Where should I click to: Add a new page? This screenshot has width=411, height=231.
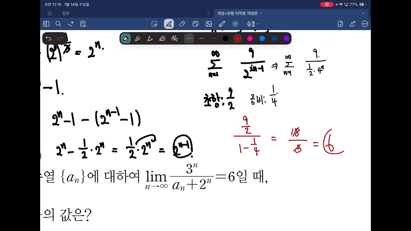(x=340, y=24)
